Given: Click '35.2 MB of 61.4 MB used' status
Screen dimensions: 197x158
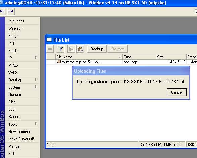Looking at the screenshot, I should point(160,145).
